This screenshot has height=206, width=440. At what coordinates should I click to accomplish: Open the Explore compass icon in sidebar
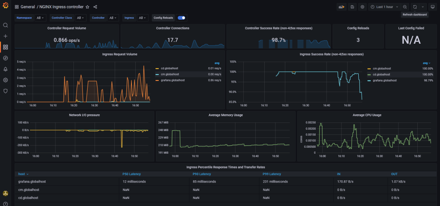(x=6, y=58)
